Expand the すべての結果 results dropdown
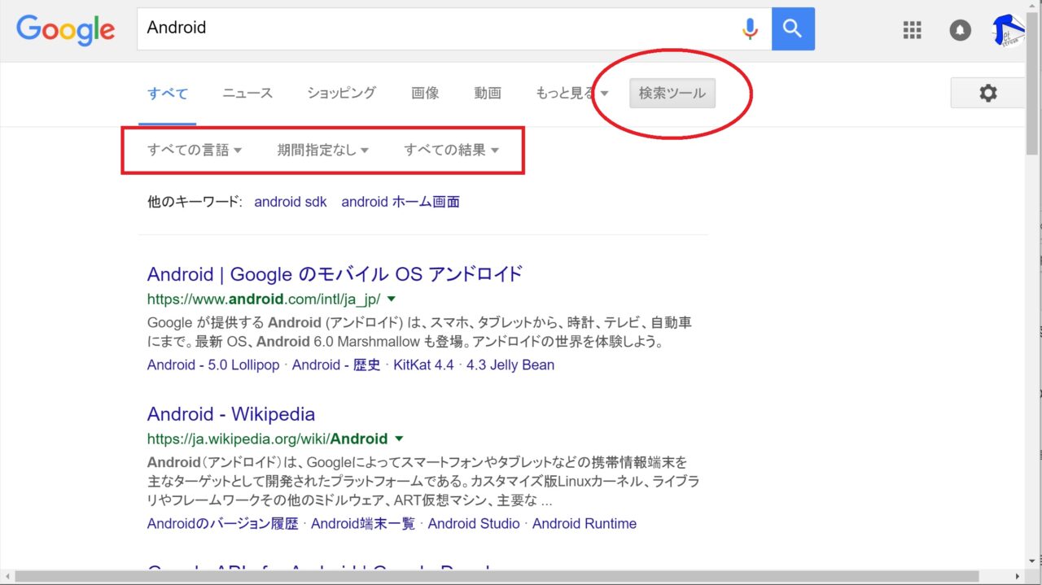Screen dimensions: 1042x585 [x=451, y=150]
